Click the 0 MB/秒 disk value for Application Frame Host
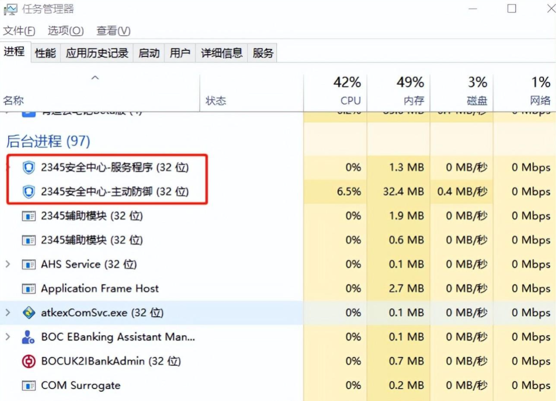Screen dimensions: 557x401 (x=467, y=289)
